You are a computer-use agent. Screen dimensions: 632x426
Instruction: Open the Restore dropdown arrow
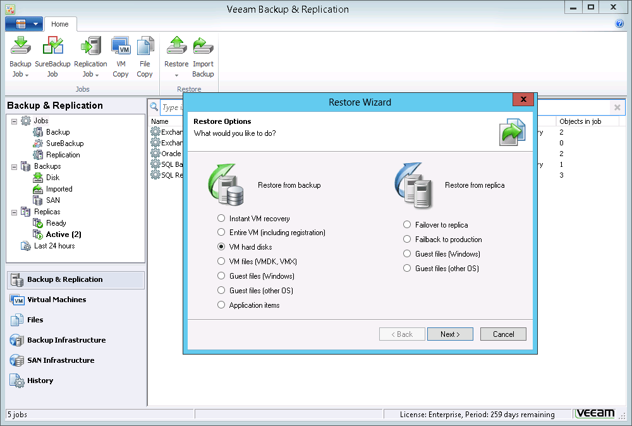(x=176, y=75)
